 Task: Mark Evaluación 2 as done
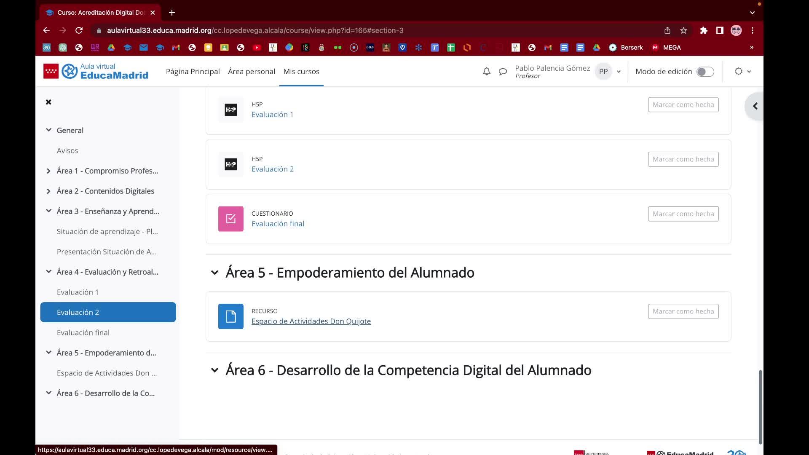[683, 159]
